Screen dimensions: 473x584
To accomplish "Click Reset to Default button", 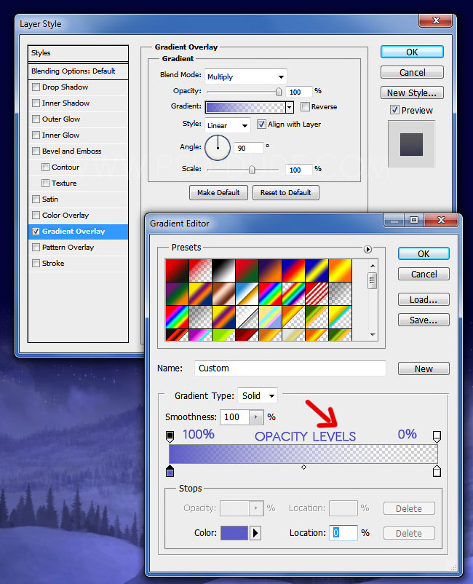I will [286, 192].
